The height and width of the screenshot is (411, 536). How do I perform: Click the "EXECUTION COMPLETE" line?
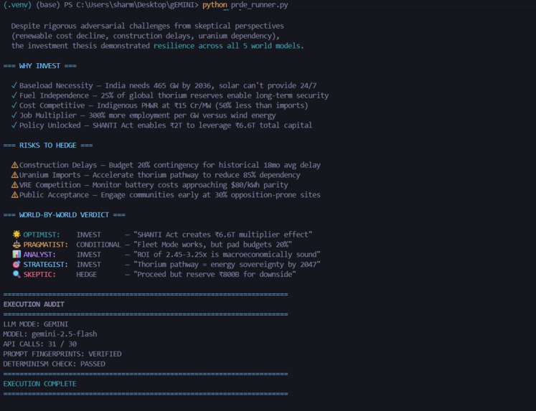(39, 384)
